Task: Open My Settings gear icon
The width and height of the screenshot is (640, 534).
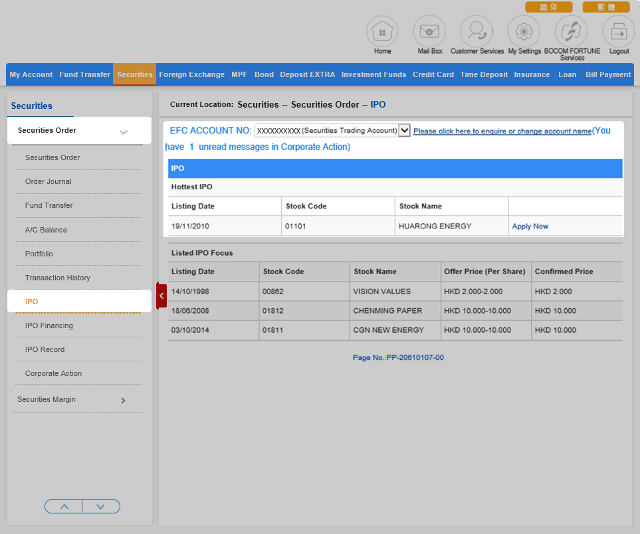Action: 524,31
